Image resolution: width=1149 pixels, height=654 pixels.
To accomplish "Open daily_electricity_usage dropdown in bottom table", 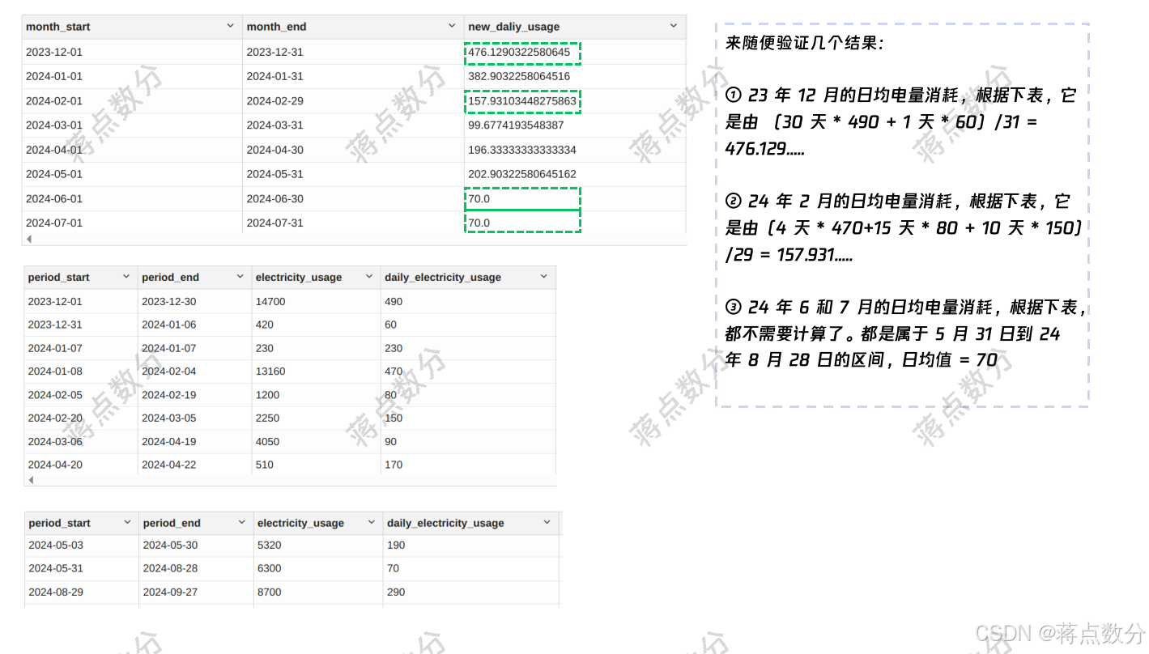I will 547,523.
